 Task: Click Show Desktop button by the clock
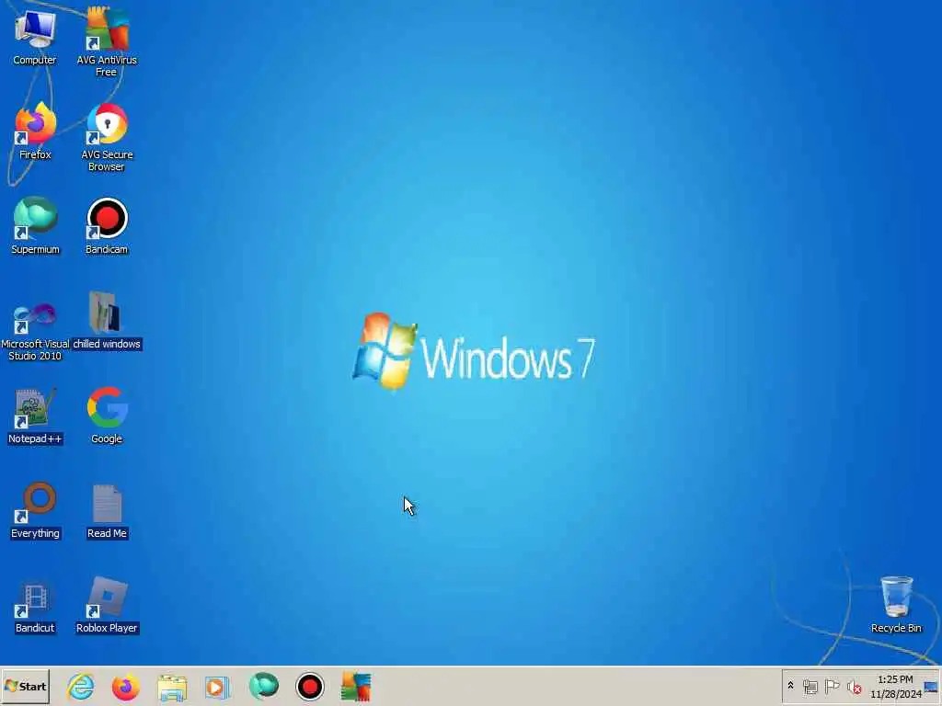click(931, 687)
